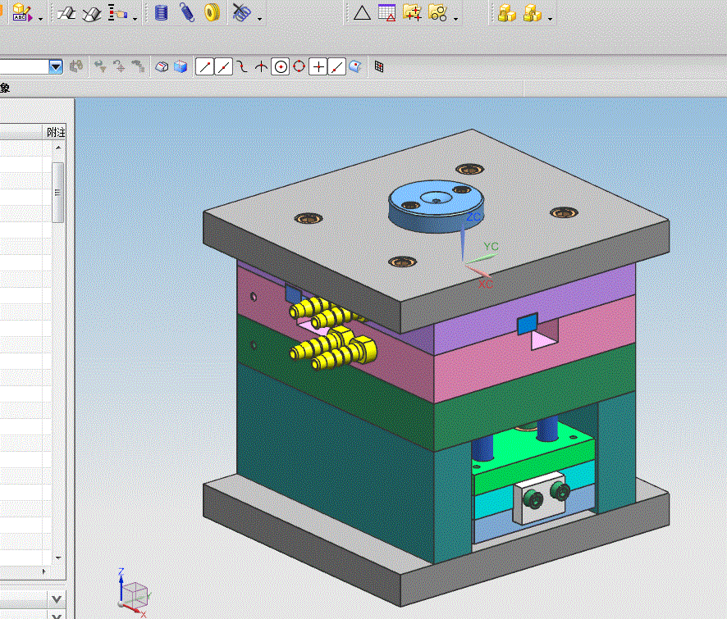Click the blue shaded cube selection icon
This screenshot has height=619, width=727.
click(x=181, y=66)
